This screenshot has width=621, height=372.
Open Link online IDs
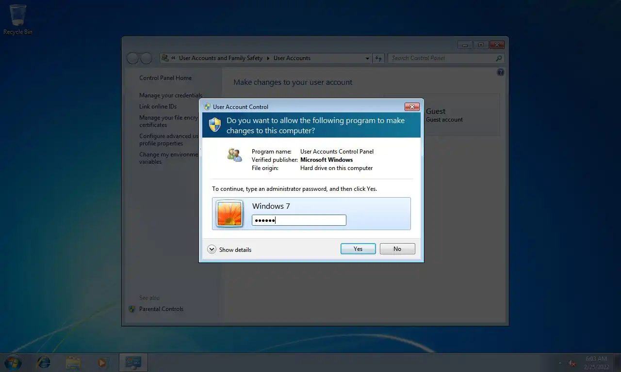(x=158, y=107)
